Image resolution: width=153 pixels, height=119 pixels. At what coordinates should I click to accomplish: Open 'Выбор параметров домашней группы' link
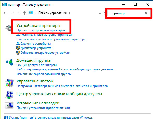(65, 69)
